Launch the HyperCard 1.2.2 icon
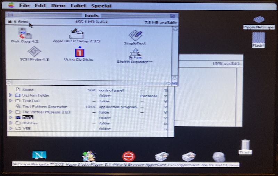The image size is (278, 176). (x=162, y=157)
